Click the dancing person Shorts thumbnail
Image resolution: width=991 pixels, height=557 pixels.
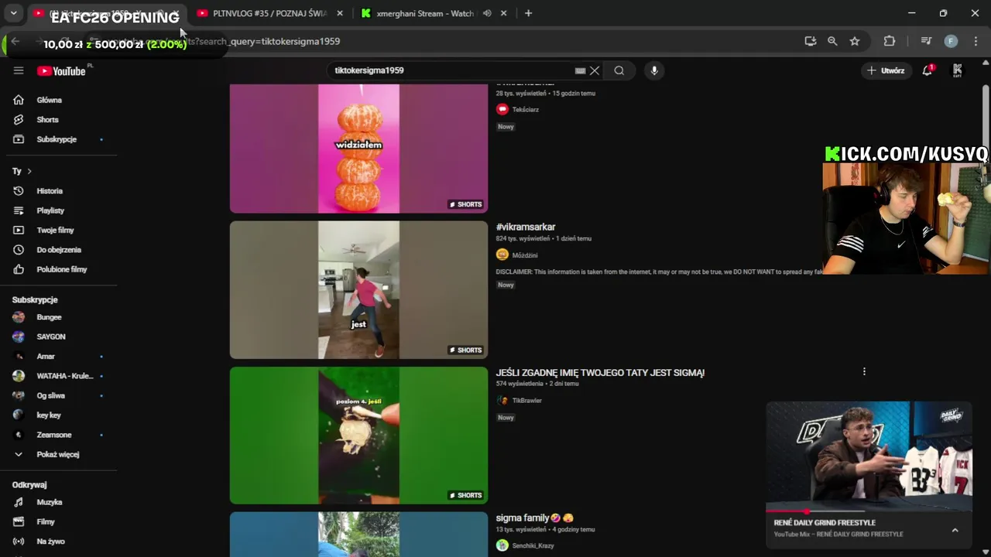point(358,290)
